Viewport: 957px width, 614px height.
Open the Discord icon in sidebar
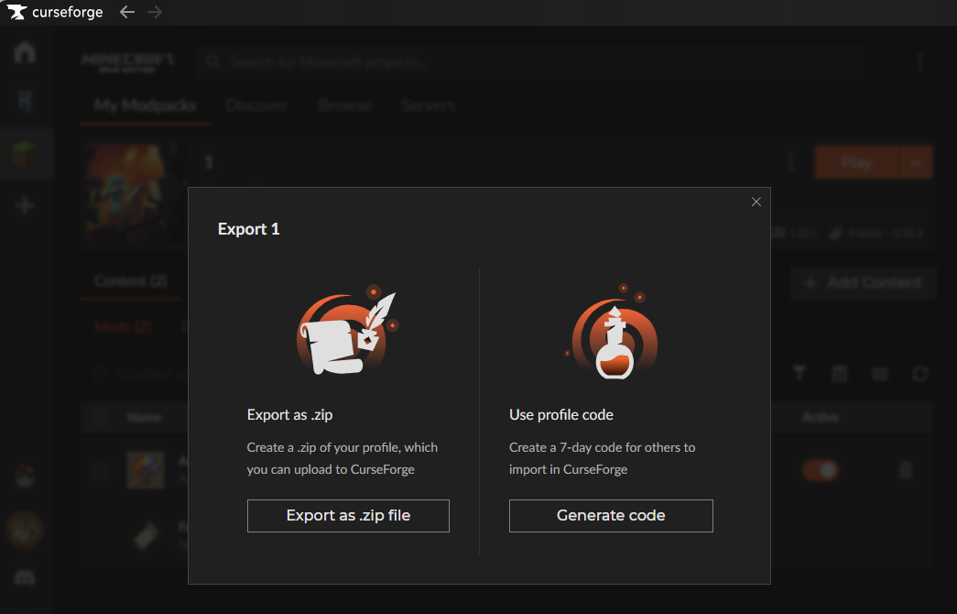point(25,577)
